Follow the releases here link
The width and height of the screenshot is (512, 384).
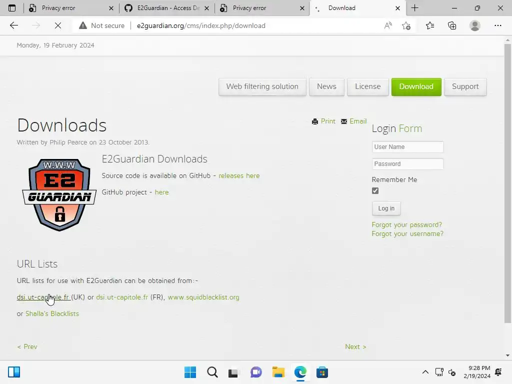tap(239, 175)
